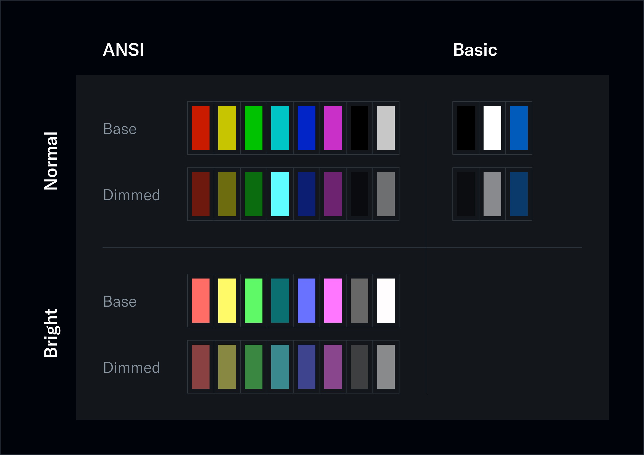The image size is (644, 455).
Task: Click the Basic column heading
Action: pos(475,50)
